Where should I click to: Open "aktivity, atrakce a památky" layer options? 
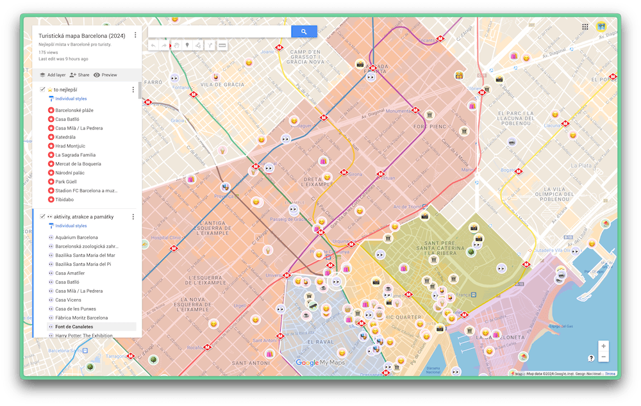pyautogui.click(x=133, y=216)
